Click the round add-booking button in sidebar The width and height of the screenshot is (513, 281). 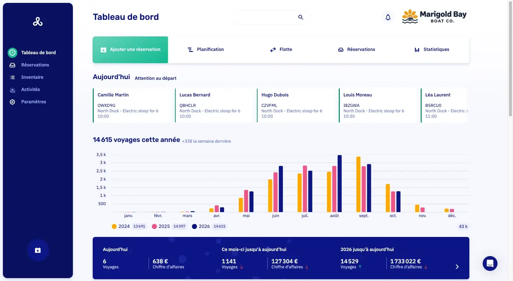click(x=38, y=250)
